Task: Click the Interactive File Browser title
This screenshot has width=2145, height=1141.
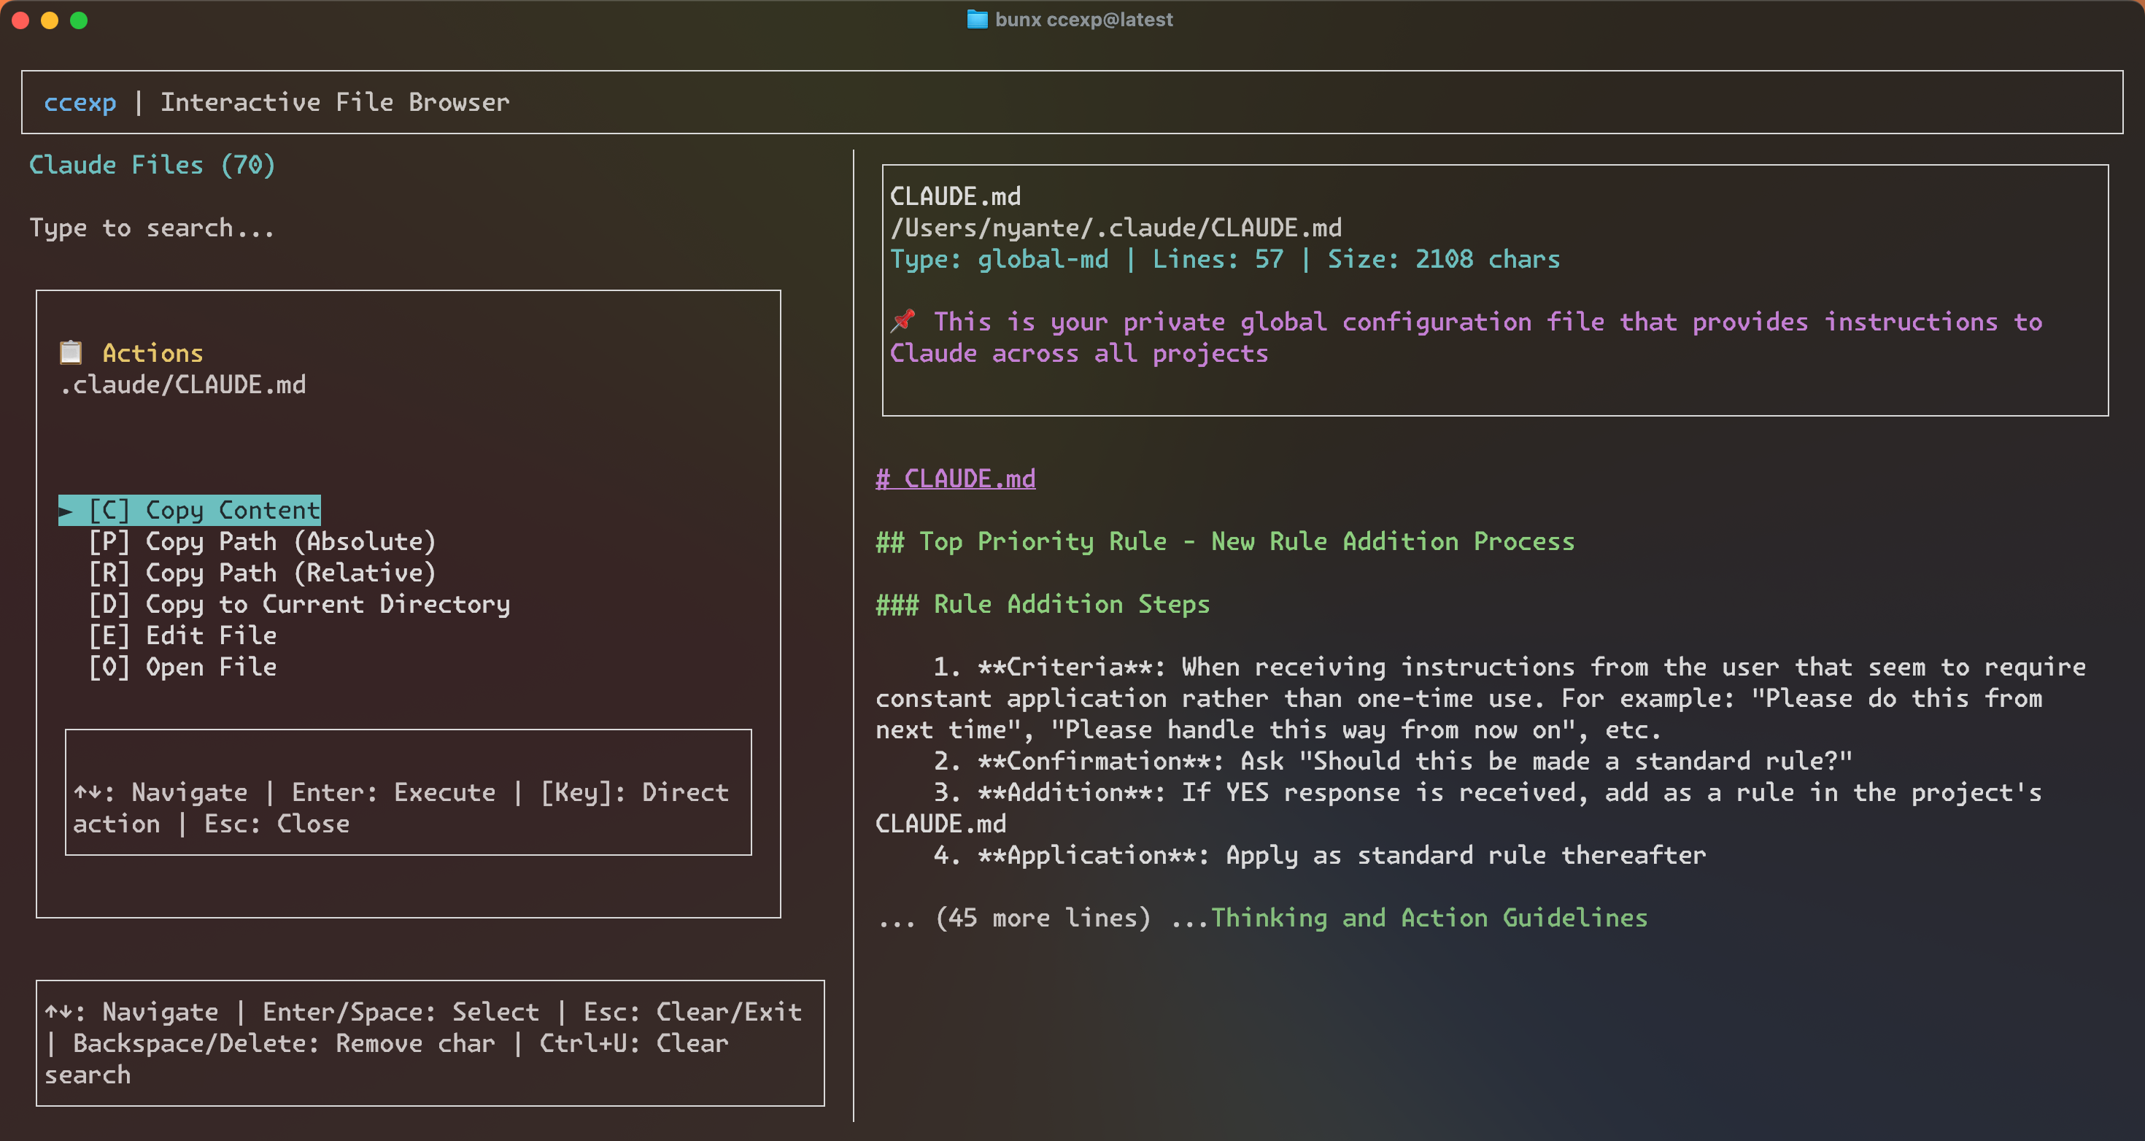Action: click(x=335, y=101)
